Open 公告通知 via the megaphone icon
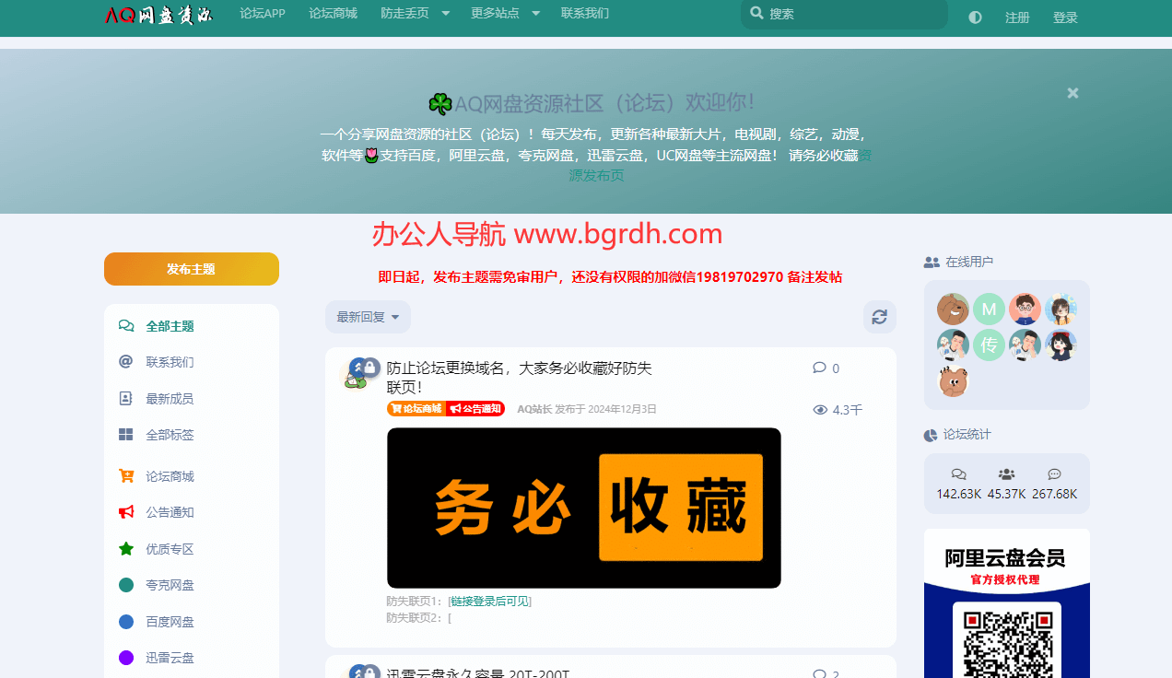The height and width of the screenshot is (678, 1172). click(x=125, y=512)
